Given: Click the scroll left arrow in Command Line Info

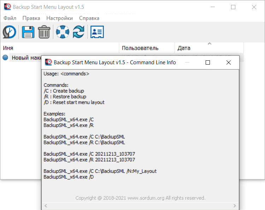Looking at the screenshot, I should pyautogui.click(x=46, y=206).
